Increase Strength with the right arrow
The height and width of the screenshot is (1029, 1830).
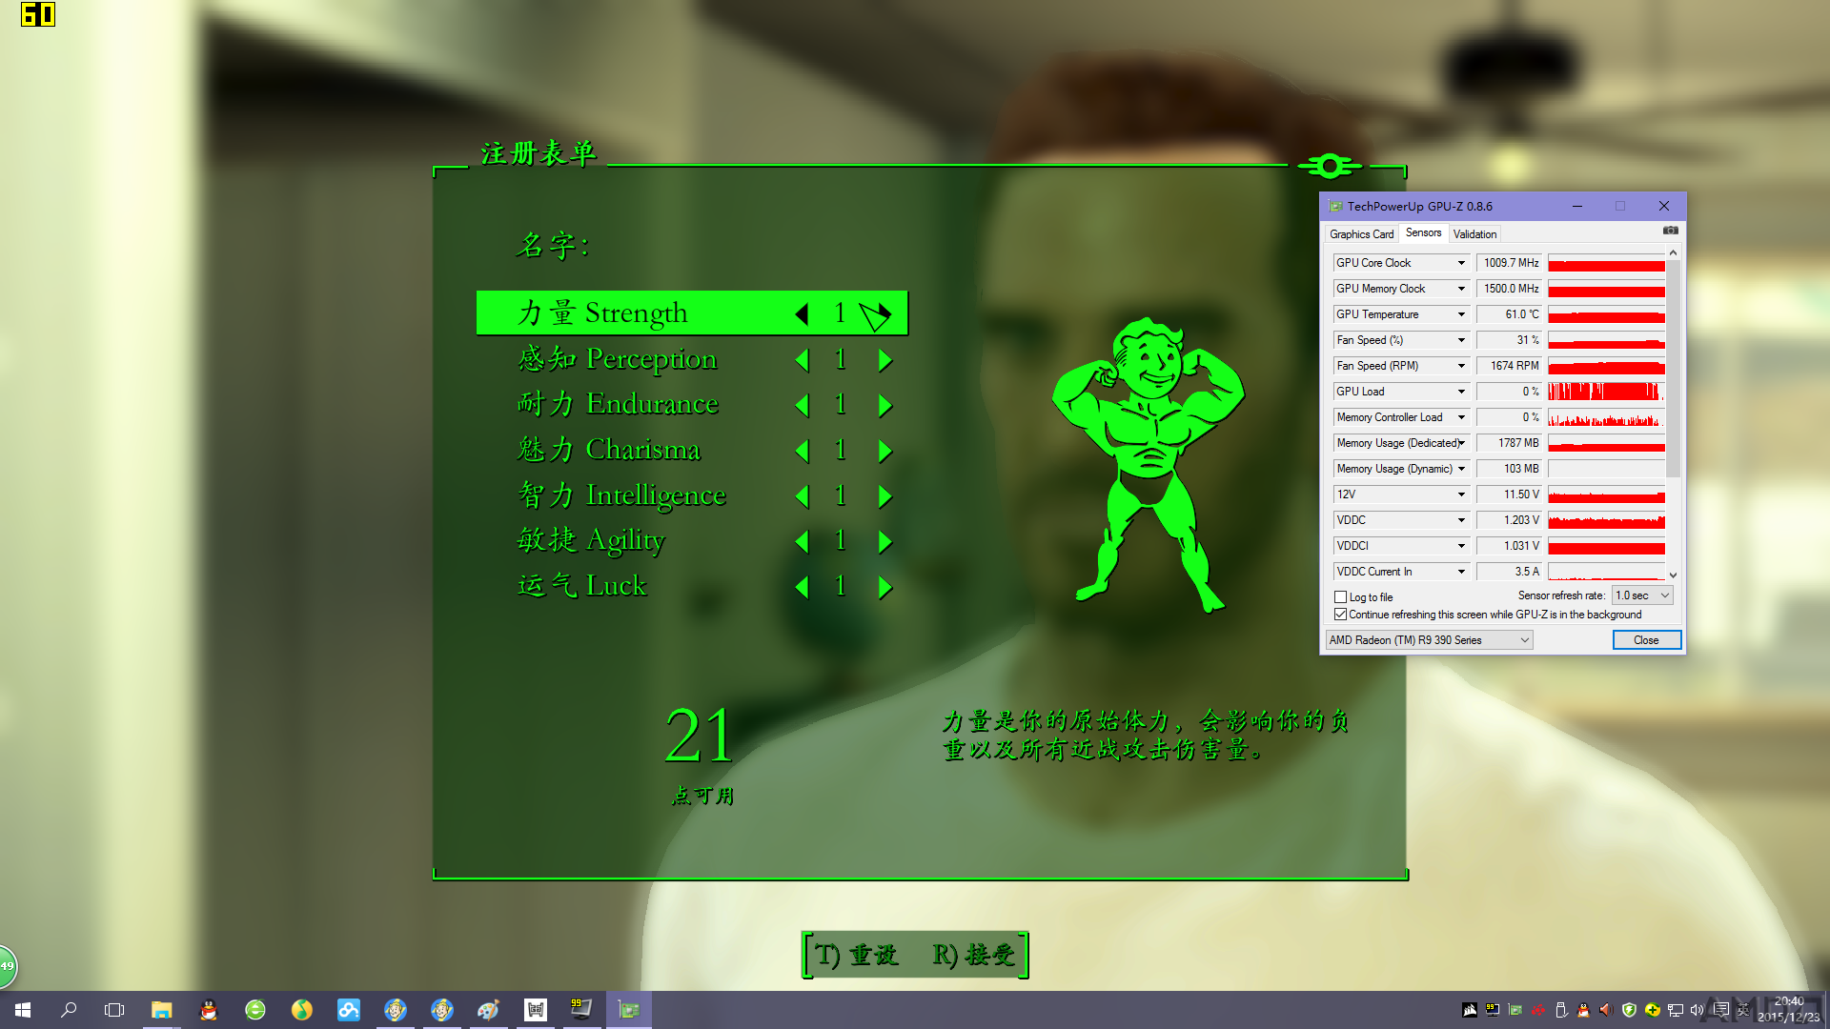pos(884,313)
